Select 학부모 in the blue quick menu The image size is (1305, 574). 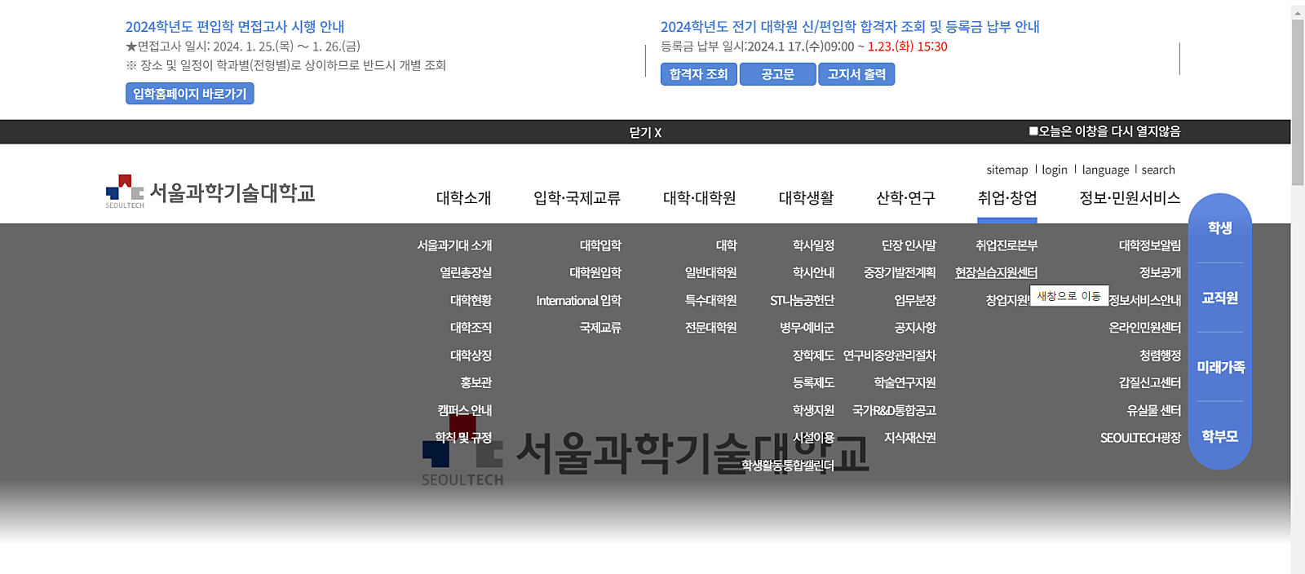[1220, 436]
